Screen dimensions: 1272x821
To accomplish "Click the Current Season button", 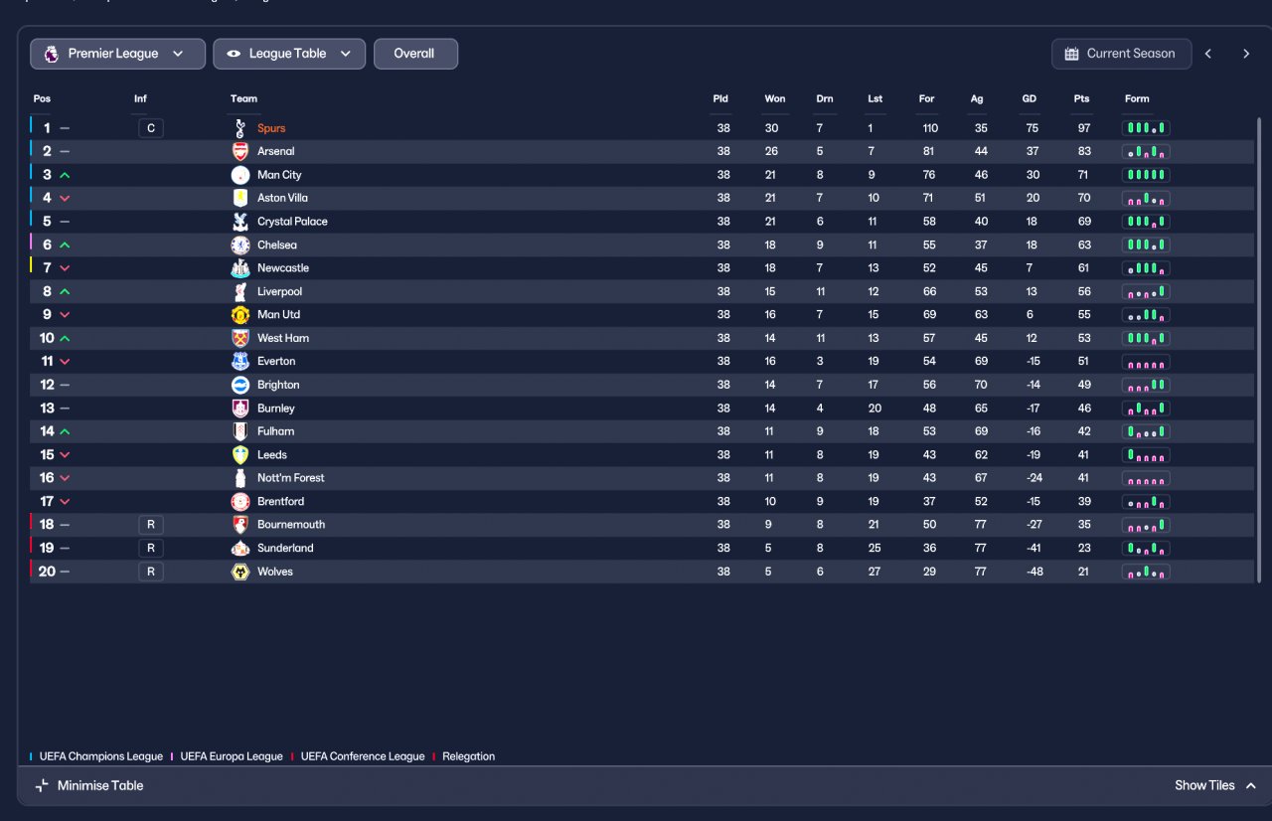I will pyautogui.click(x=1120, y=54).
